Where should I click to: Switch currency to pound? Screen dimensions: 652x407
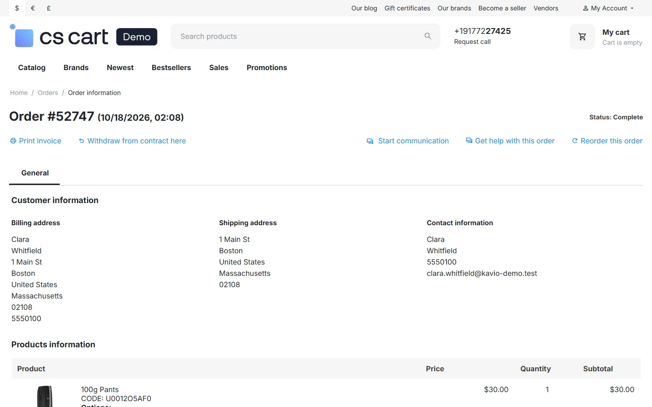tap(48, 8)
